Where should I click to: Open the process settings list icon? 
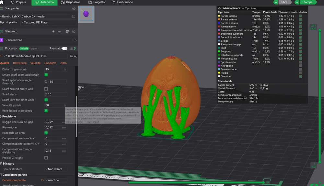point(71,49)
